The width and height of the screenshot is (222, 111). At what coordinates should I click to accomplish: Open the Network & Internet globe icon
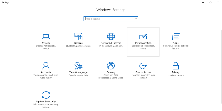111,36
